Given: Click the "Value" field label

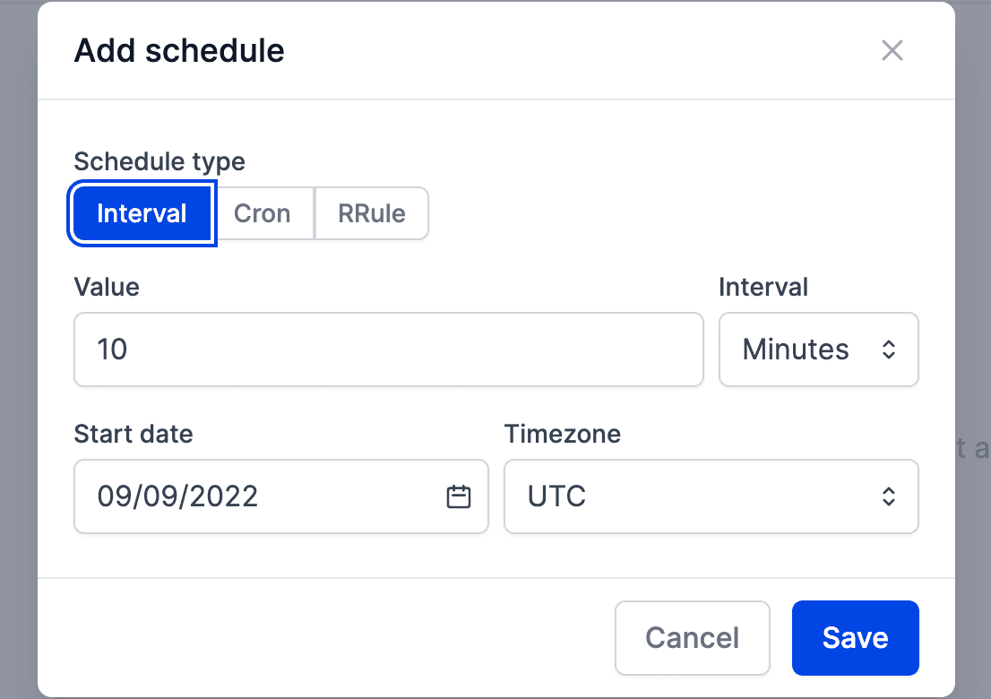Looking at the screenshot, I should coord(107,287).
